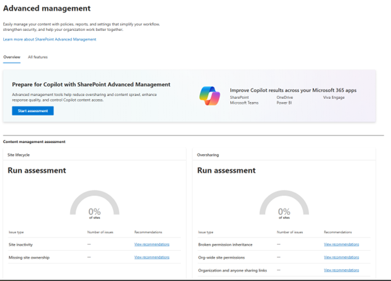Click the Copilot logo icon
The image size is (391, 281).
point(210,96)
